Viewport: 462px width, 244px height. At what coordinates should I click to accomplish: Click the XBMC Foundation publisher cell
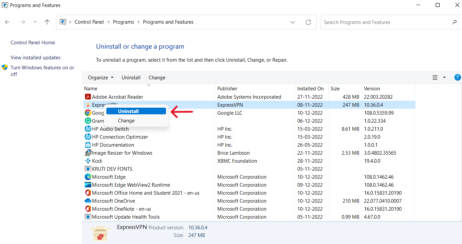[237, 161]
